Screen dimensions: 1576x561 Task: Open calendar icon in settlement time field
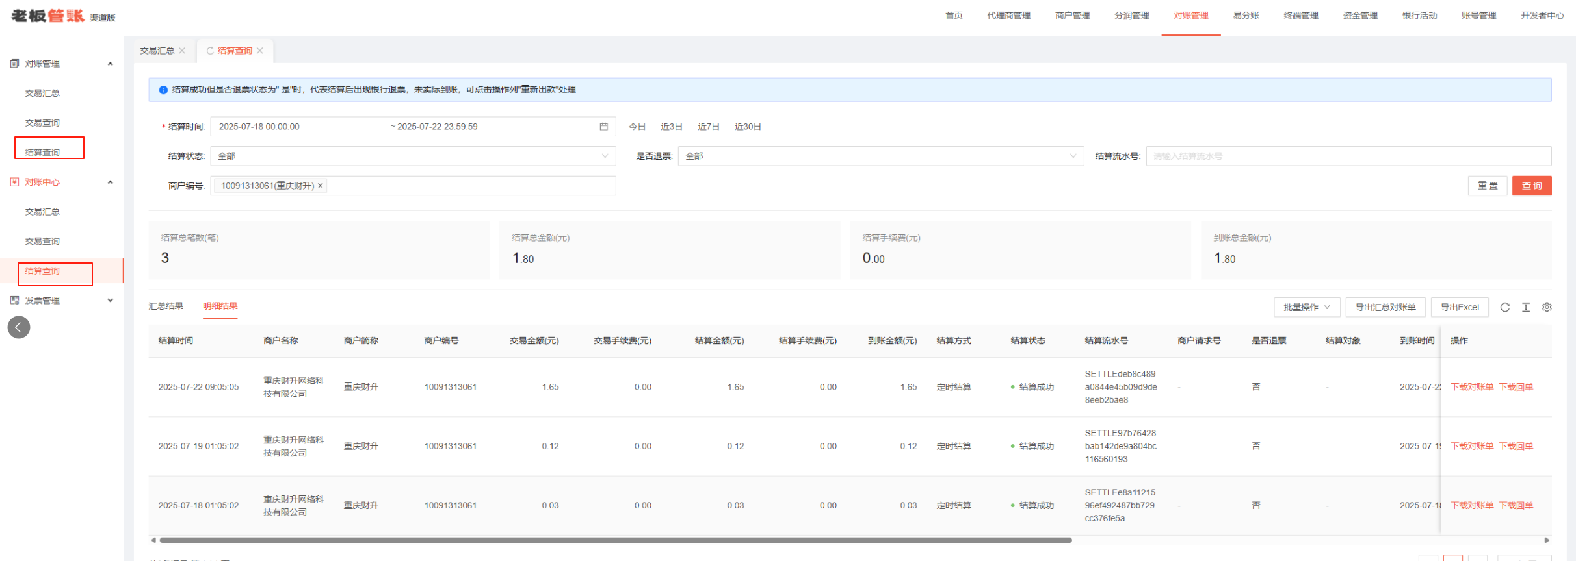[603, 127]
